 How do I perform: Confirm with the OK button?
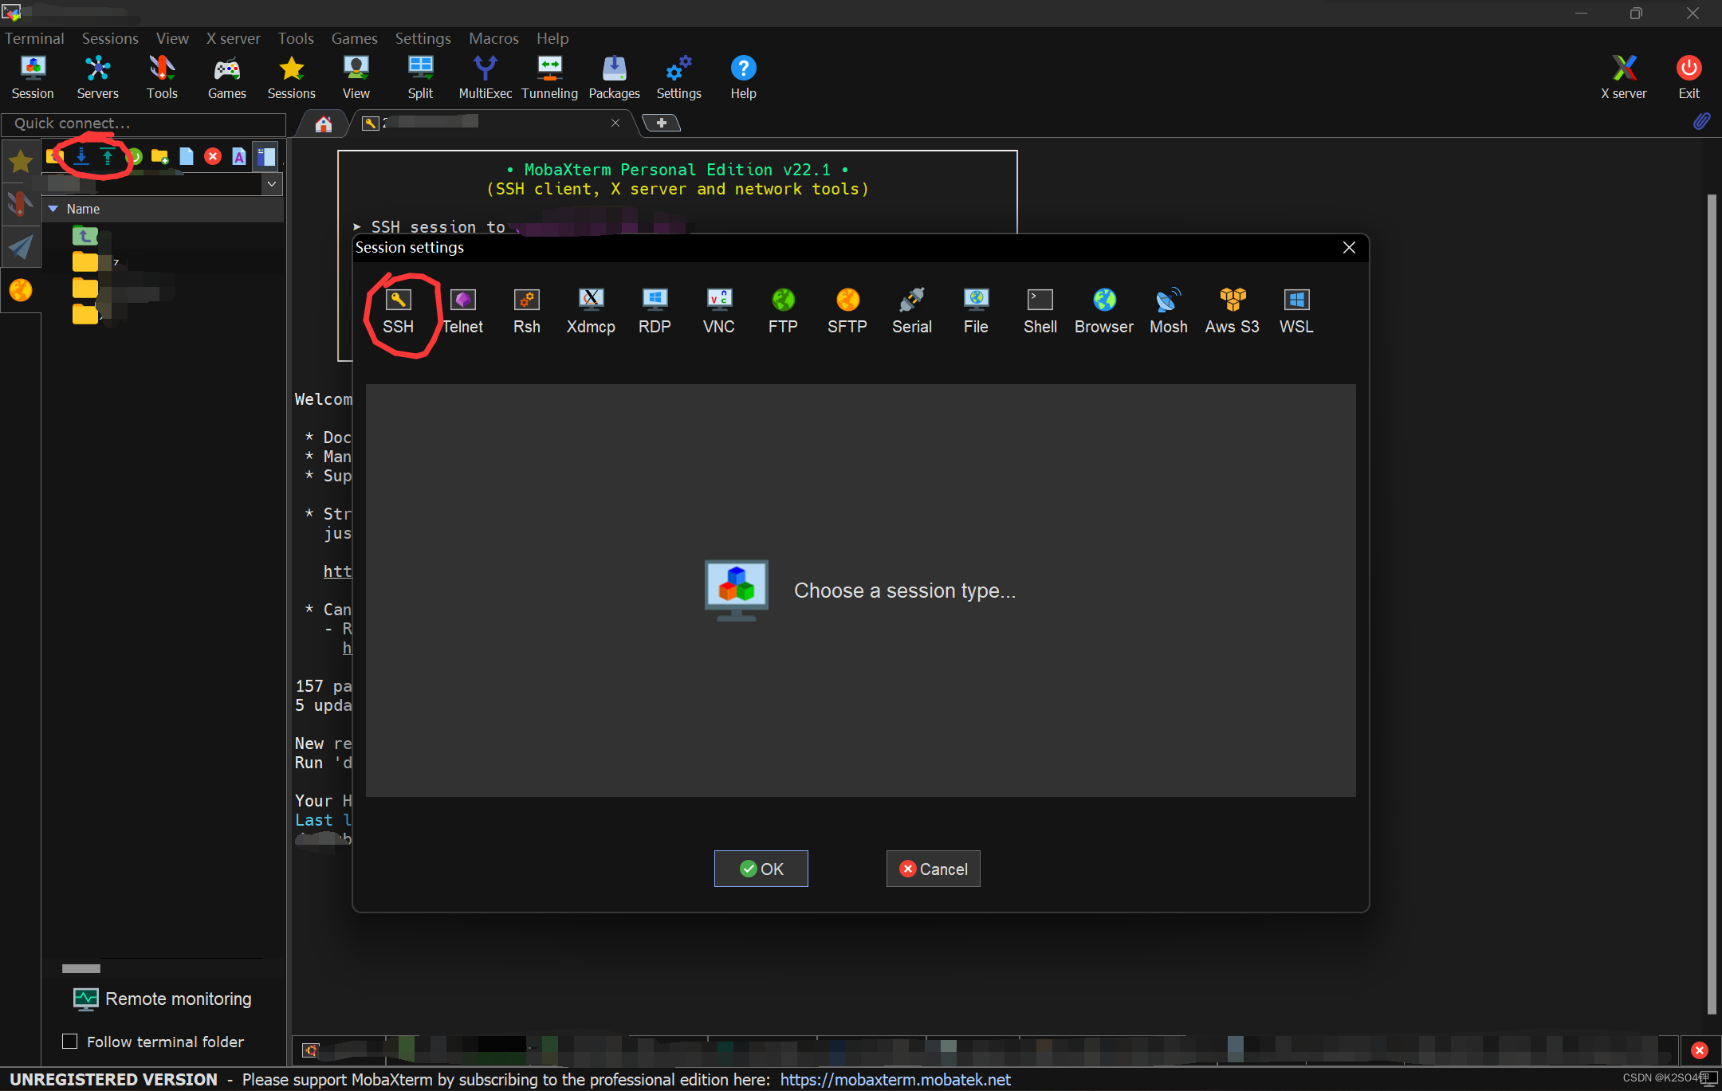click(x=761, y=869)
